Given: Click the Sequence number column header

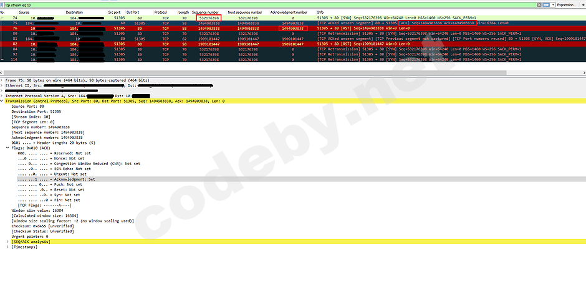Looking at the screenshot, I should pos(205,12).
